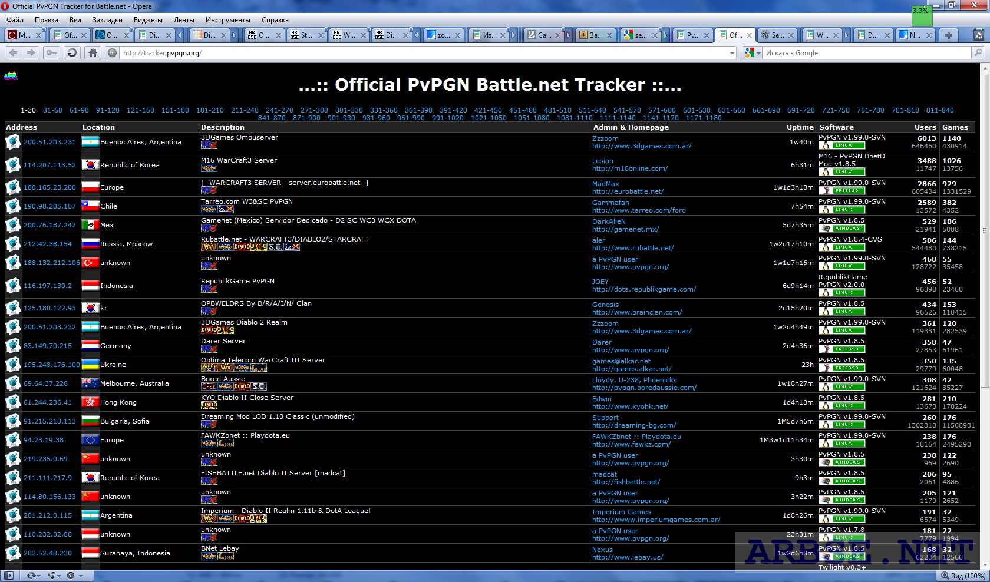The height and width of the screenshot is (582, 990).
Task: Open the Закладки menu
Action: (107, 20)
